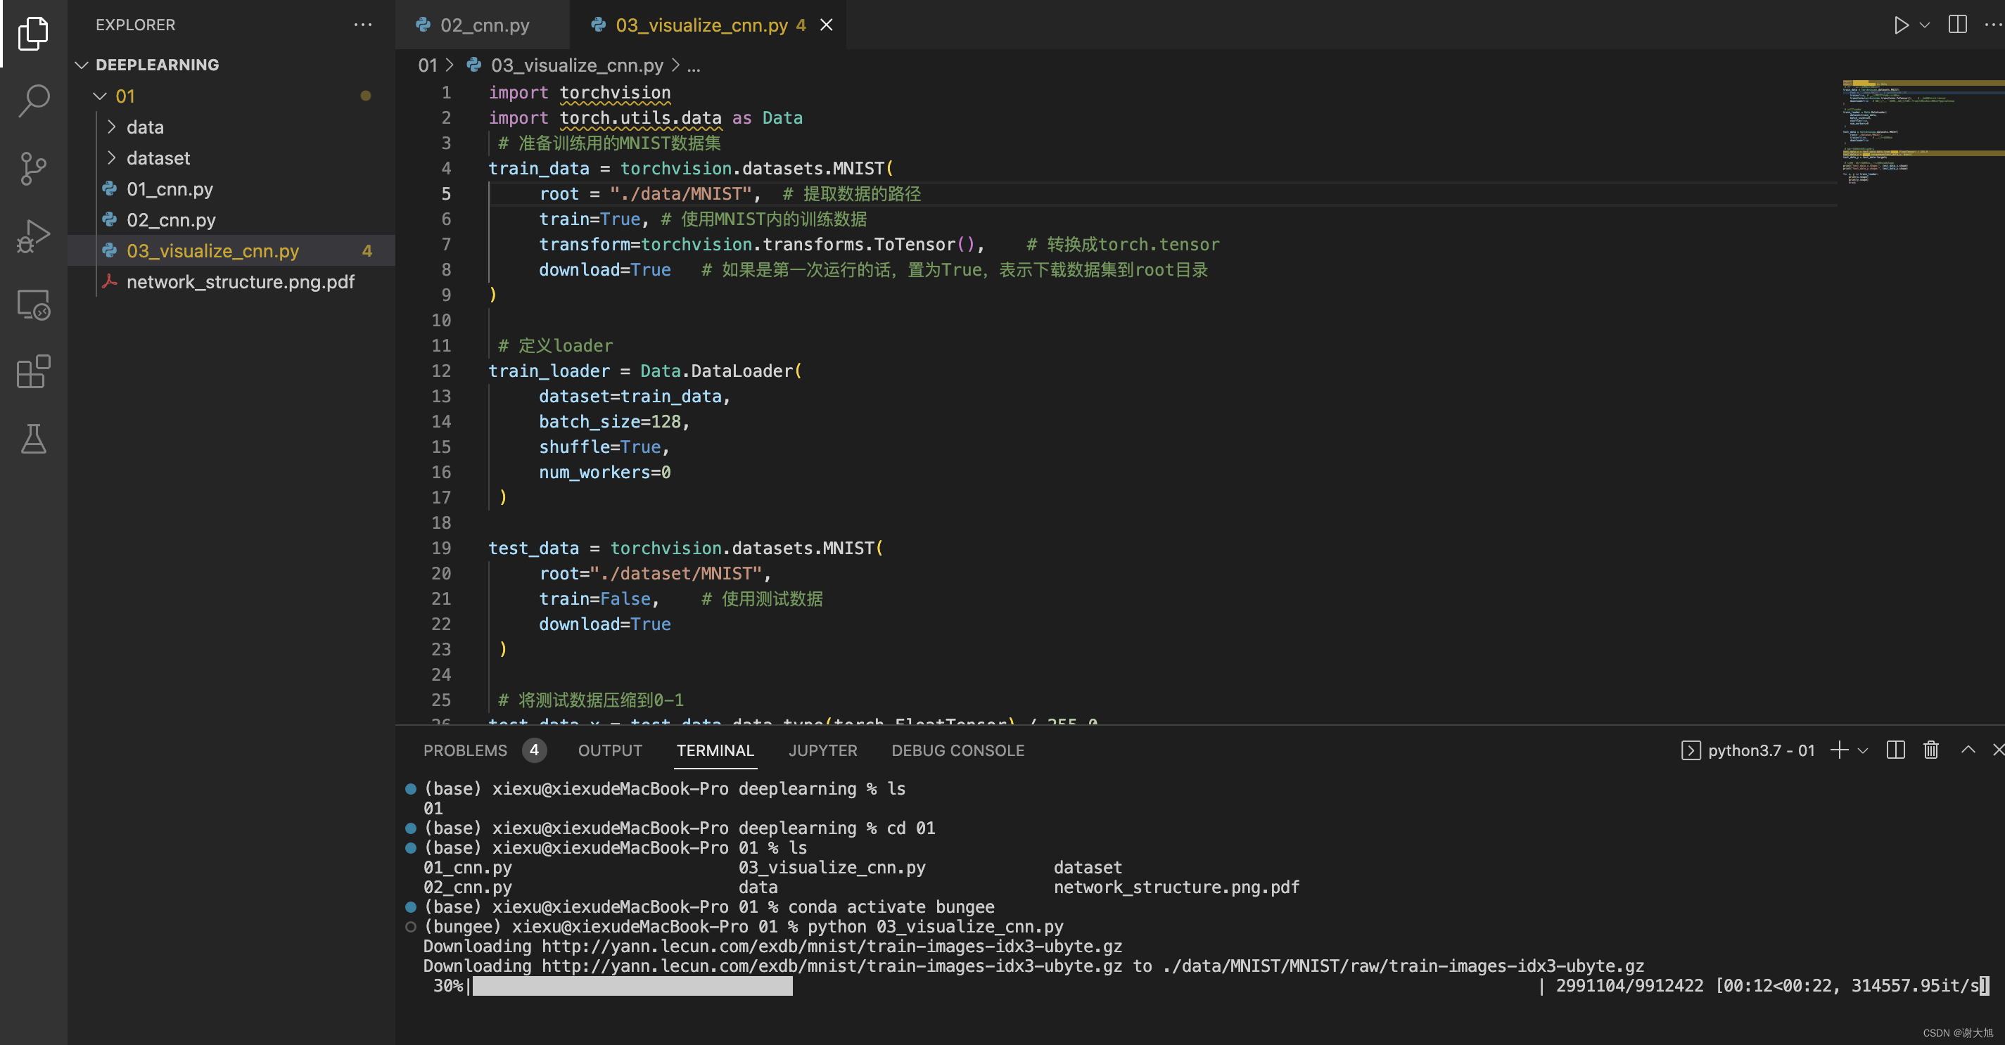Click the DEBUG CONSOLE tab
2005x1045 pixels.
coord(957,749)
